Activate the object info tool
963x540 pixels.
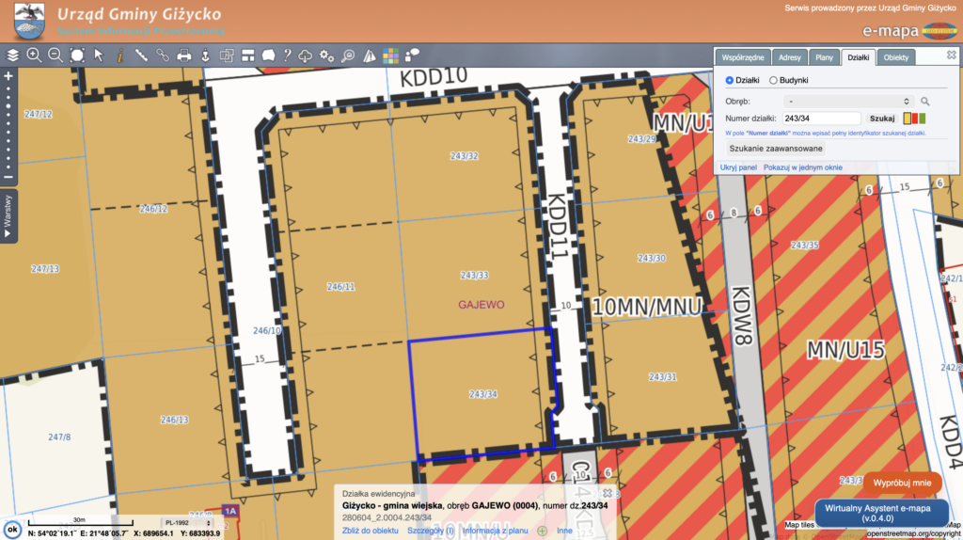pos(120,56)
